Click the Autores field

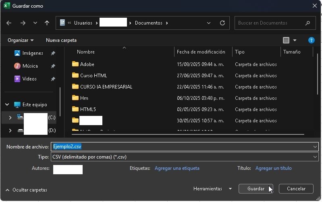(68, 169)
